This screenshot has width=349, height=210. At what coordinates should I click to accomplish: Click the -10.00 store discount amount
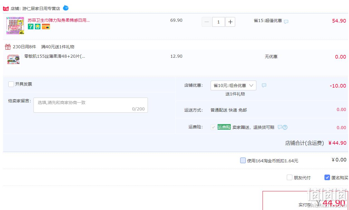click(338, 86)
